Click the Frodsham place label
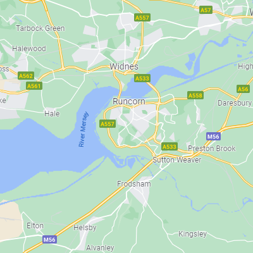This screenshot has height=253, width=253. (x=134, y=184)
